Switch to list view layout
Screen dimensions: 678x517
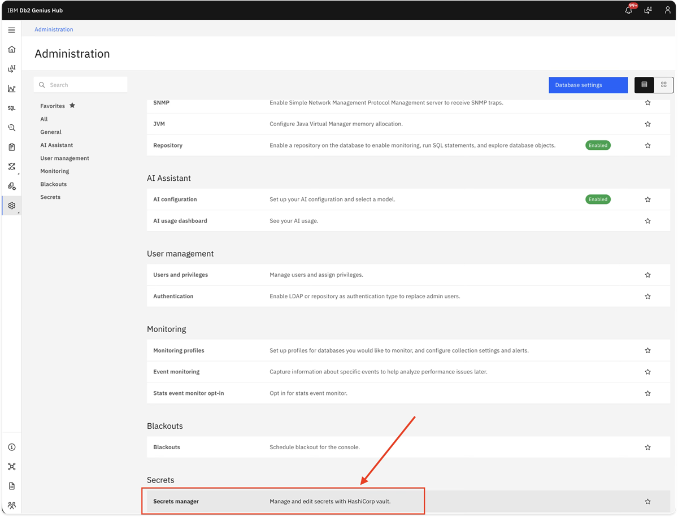click(644, 85)
